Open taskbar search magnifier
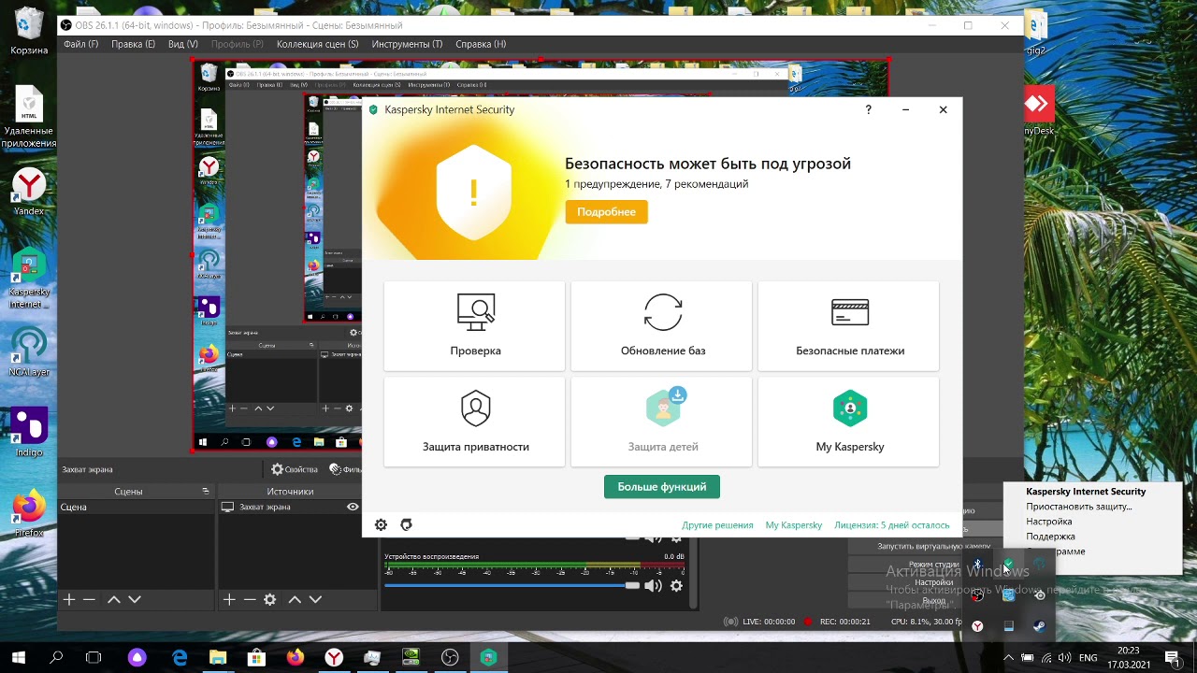Viewport: 1197px width, 673px height. [56, 658]
